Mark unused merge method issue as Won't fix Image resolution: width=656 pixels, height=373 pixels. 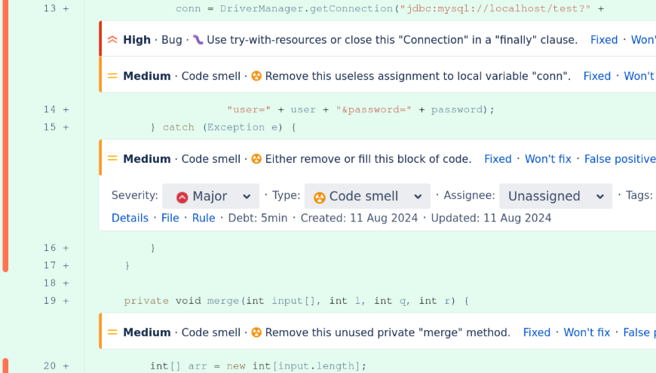tap(587, 332)
